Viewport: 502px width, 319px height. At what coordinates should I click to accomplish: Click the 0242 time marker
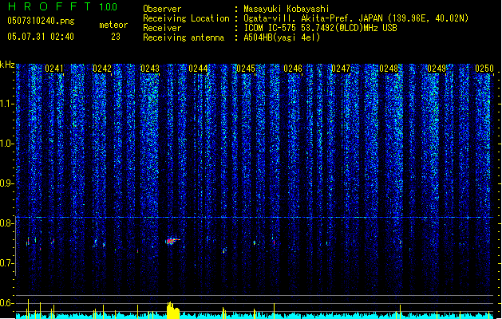[102, 69]
